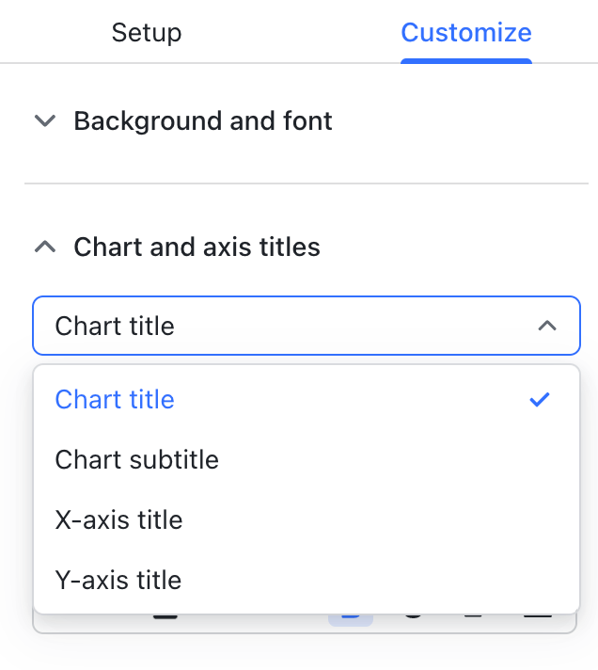This screenshot has width=598, height=670.
Task: Click the Chart and axis titles heading
Action: coord(197,247)
